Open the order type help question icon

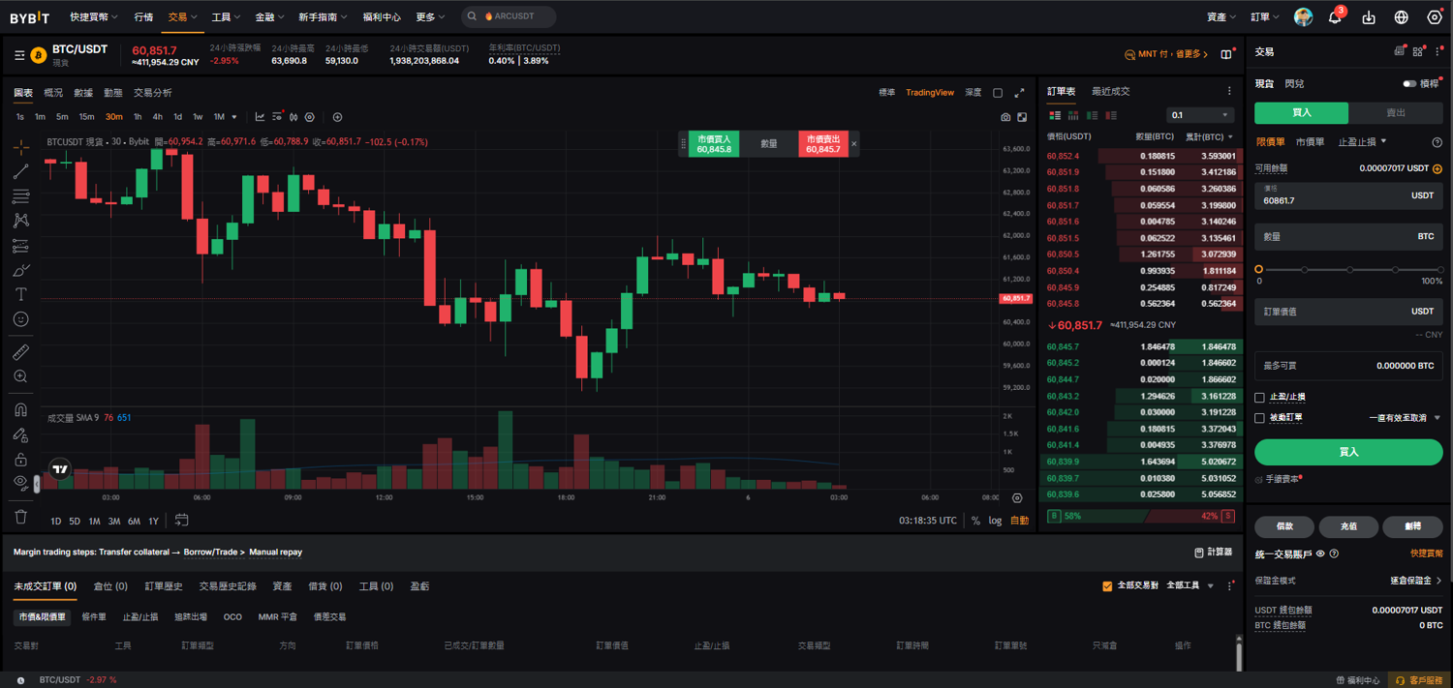pos(1438,142)
